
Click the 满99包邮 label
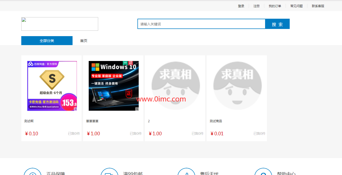133,173
